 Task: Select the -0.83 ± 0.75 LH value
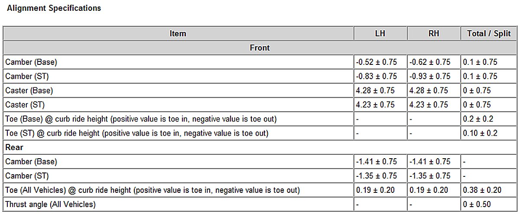coord(376,77)
